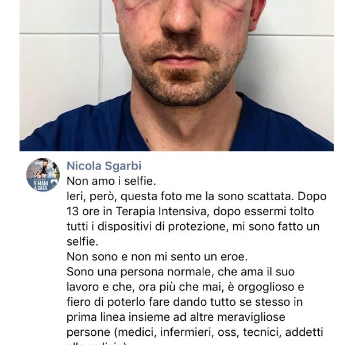The width and height of the screenshot is (355, 345).
Task: Click the sentence 'Non sono e non mi sento un eroe.'
Action: [157, 256]
